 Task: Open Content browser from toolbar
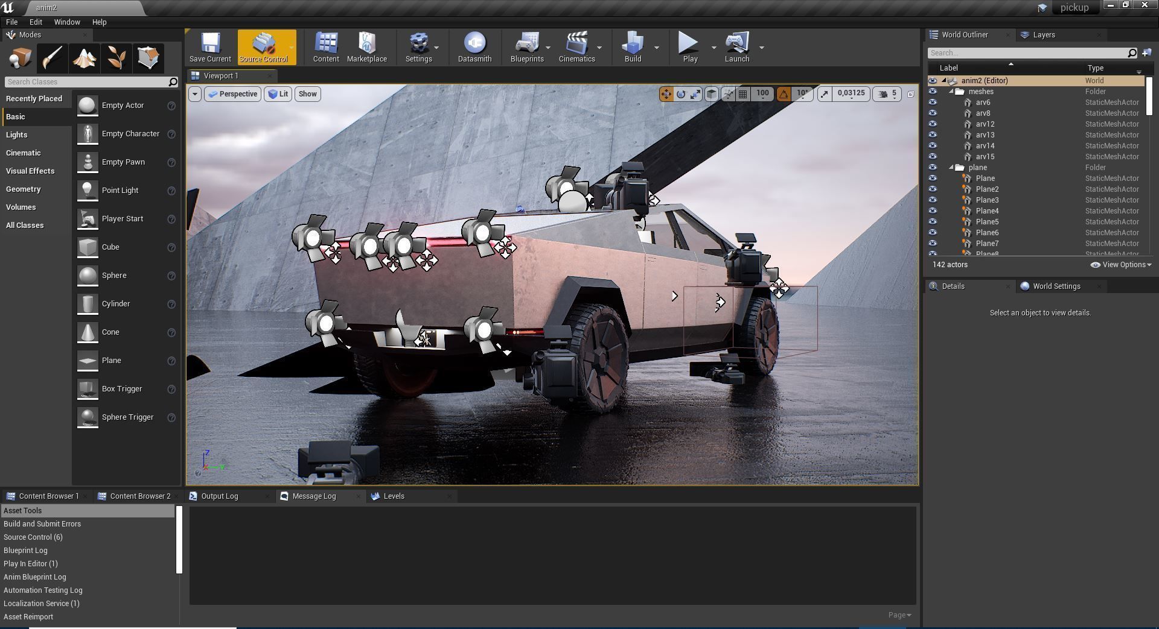pos(326,47)
